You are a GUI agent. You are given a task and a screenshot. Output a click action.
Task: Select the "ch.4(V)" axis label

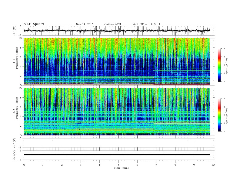coord(15,155)
